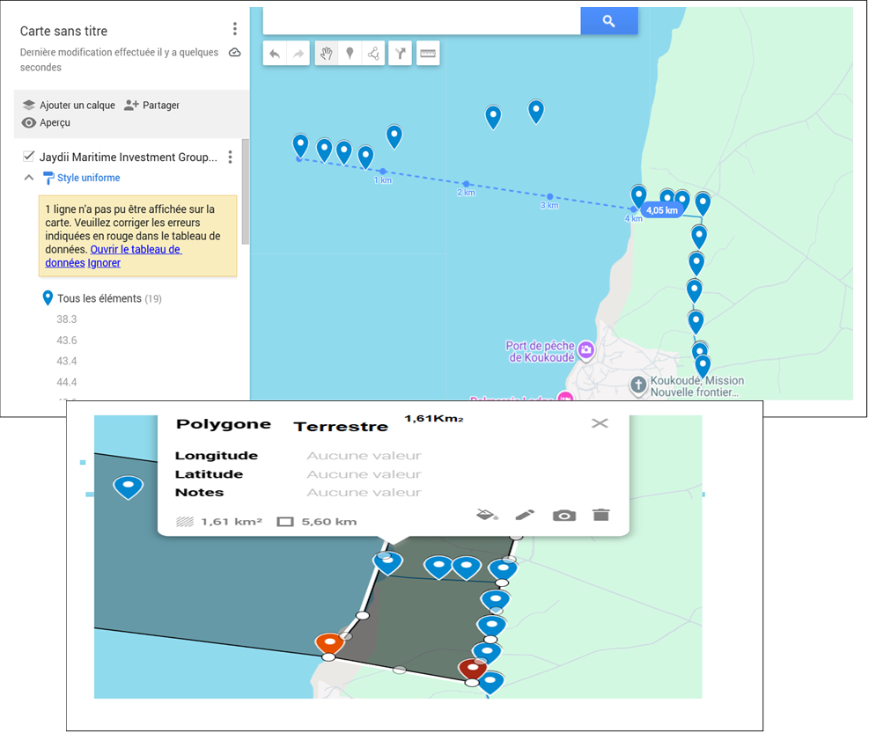Select list item 43.6

click(x=67, y=341)
